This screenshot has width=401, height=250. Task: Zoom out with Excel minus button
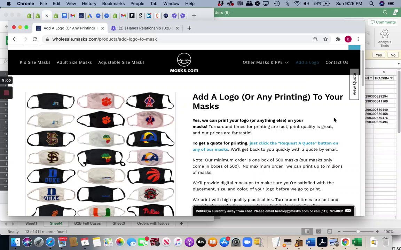point(339,231)
